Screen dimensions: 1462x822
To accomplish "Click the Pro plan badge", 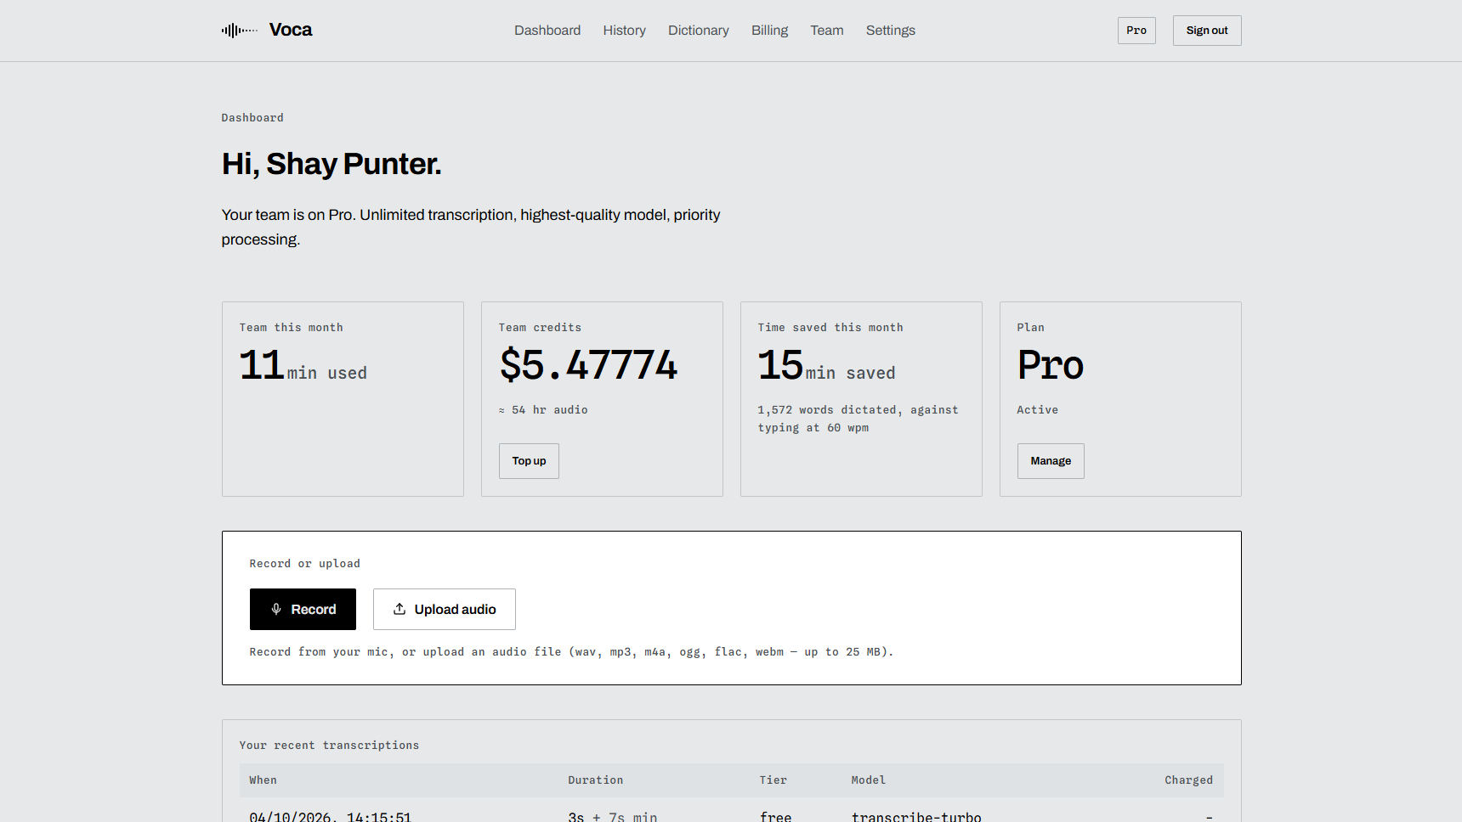I will tap(1136, 31).
